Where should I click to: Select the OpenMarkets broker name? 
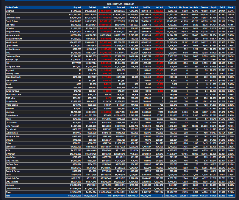pos(12,46)
